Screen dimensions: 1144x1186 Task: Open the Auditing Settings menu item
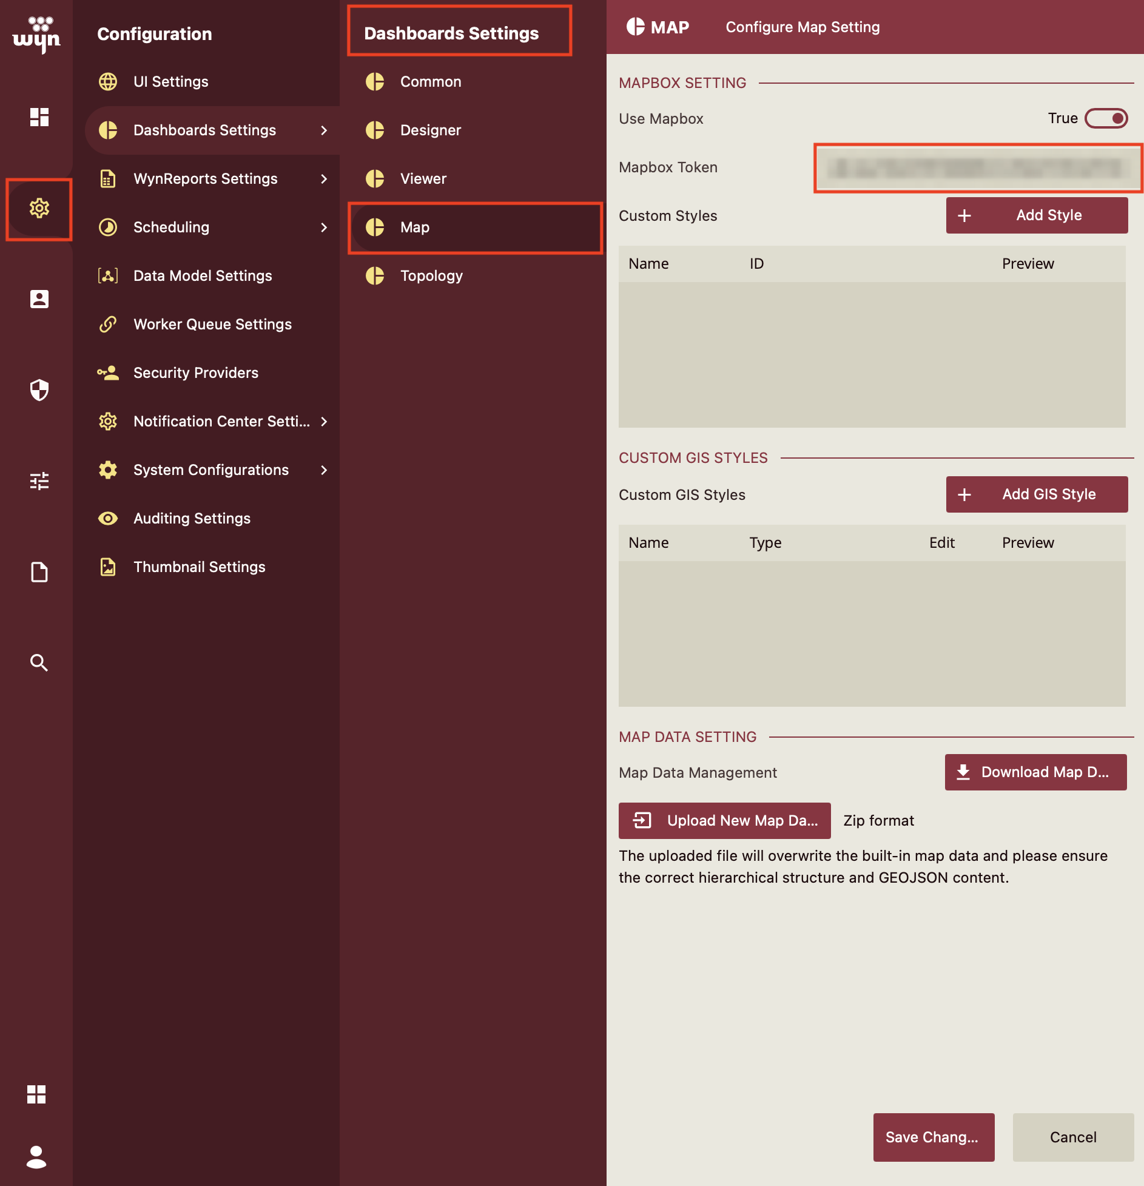192,518
